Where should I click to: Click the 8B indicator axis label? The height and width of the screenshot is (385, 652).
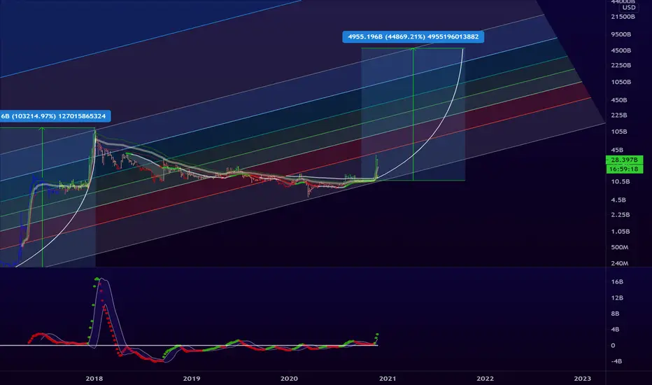click(x=615, y=314)
